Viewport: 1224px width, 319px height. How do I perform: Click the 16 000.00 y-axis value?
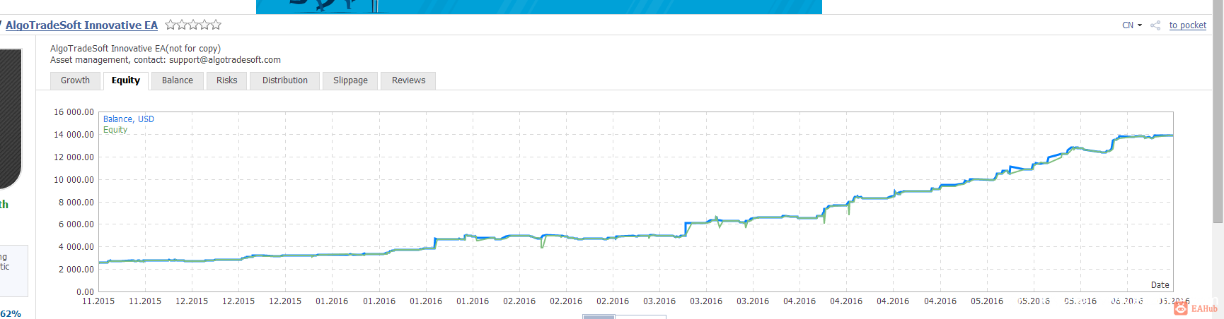(74, 112)
